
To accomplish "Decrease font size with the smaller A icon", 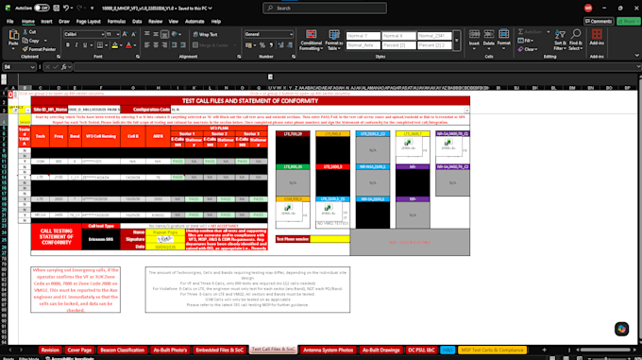I will (133, 34).
